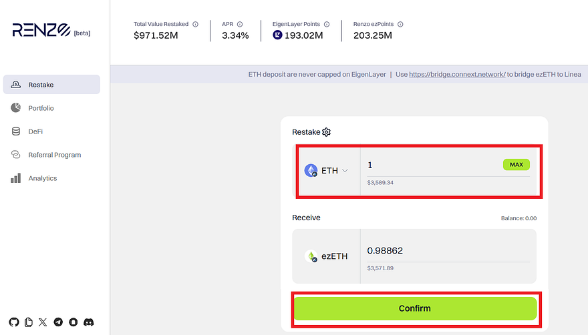Click the Renzo logo
The width and height of the screenshot is (588, 335).
pos(41,30)
